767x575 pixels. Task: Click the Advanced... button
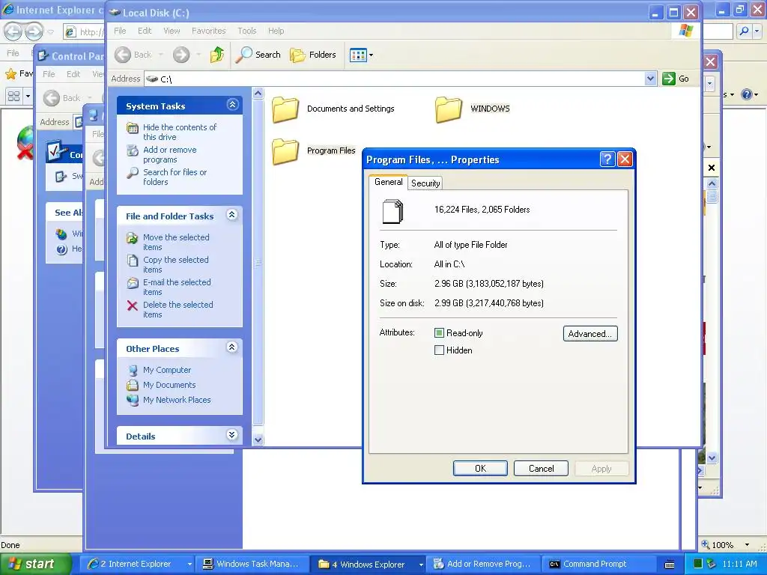590,334
